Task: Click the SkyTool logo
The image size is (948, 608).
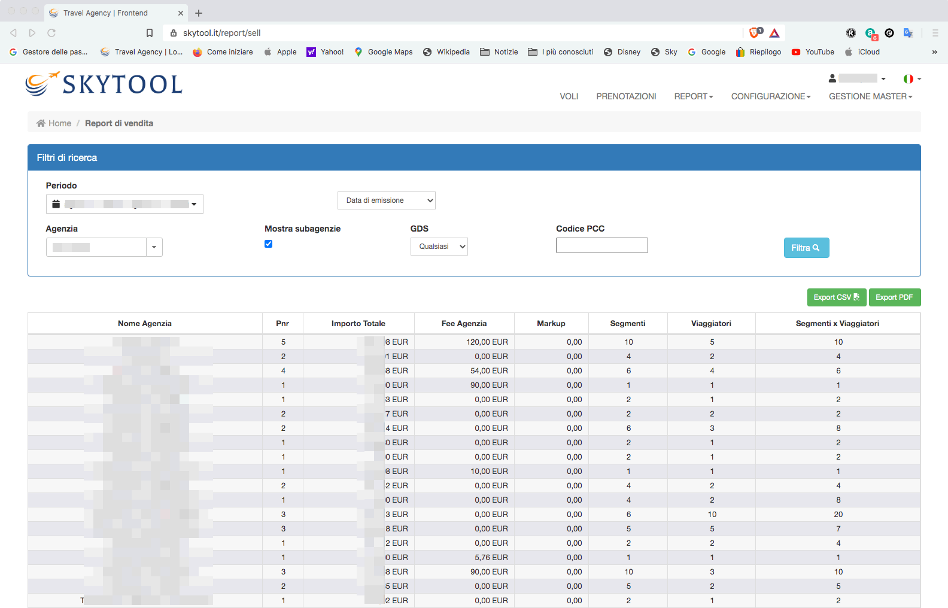Action: point(104,84)
